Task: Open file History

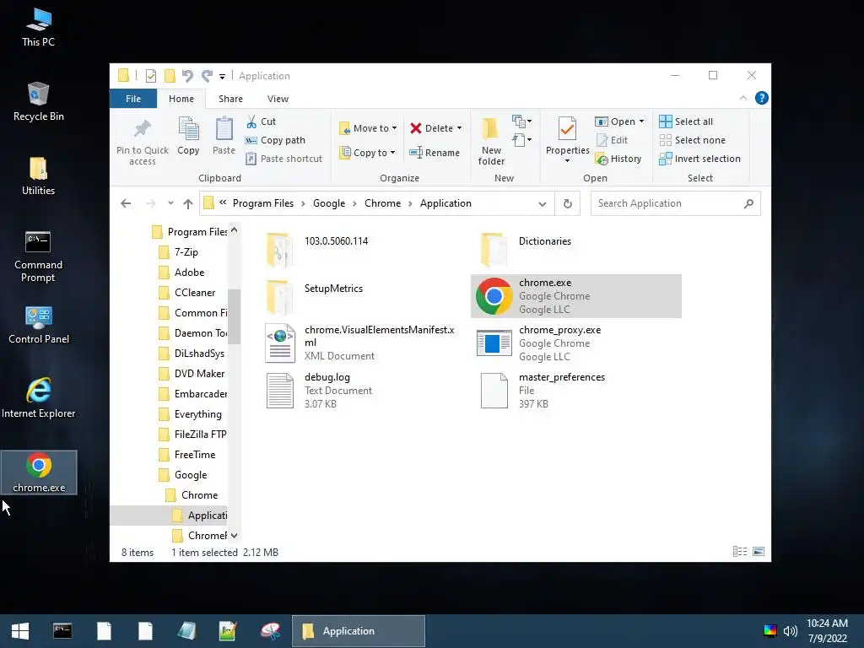Action: (618, 159)
